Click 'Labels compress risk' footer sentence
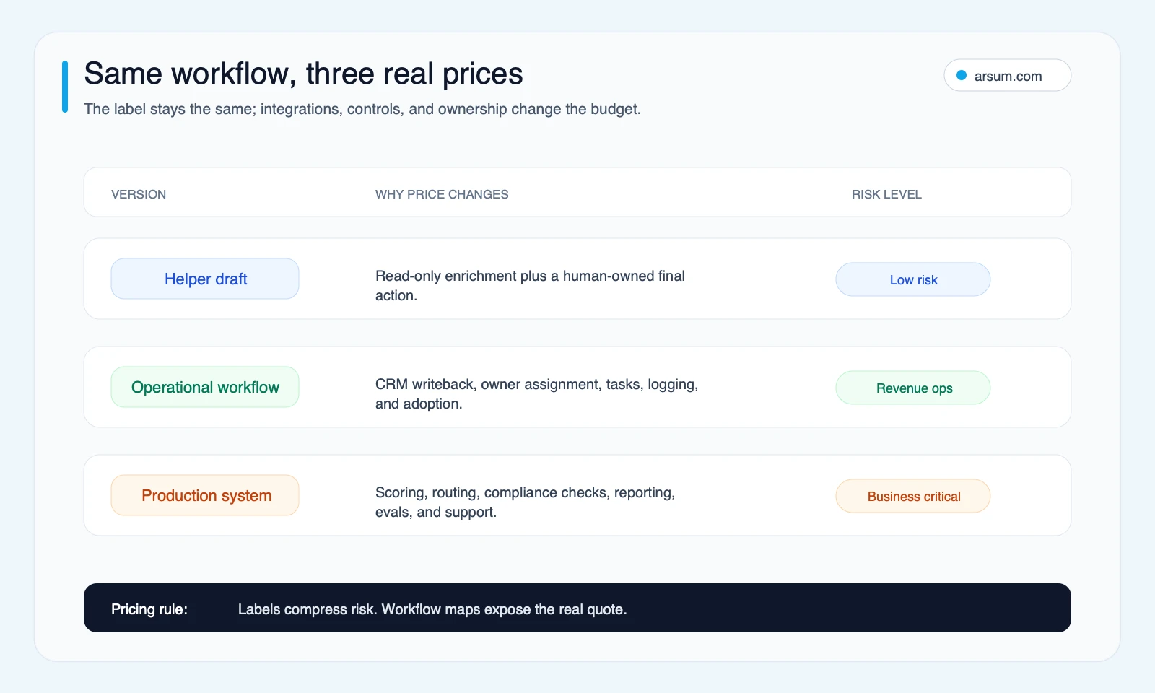The height and width of the screenshot is (693, 1155). [x=432, y=609]
